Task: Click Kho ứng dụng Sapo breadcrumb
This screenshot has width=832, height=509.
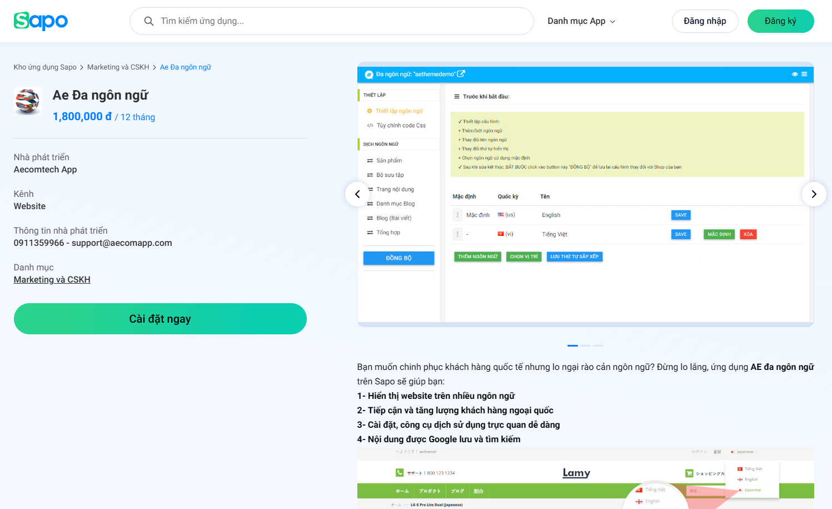Action: (x=45, y=67)
